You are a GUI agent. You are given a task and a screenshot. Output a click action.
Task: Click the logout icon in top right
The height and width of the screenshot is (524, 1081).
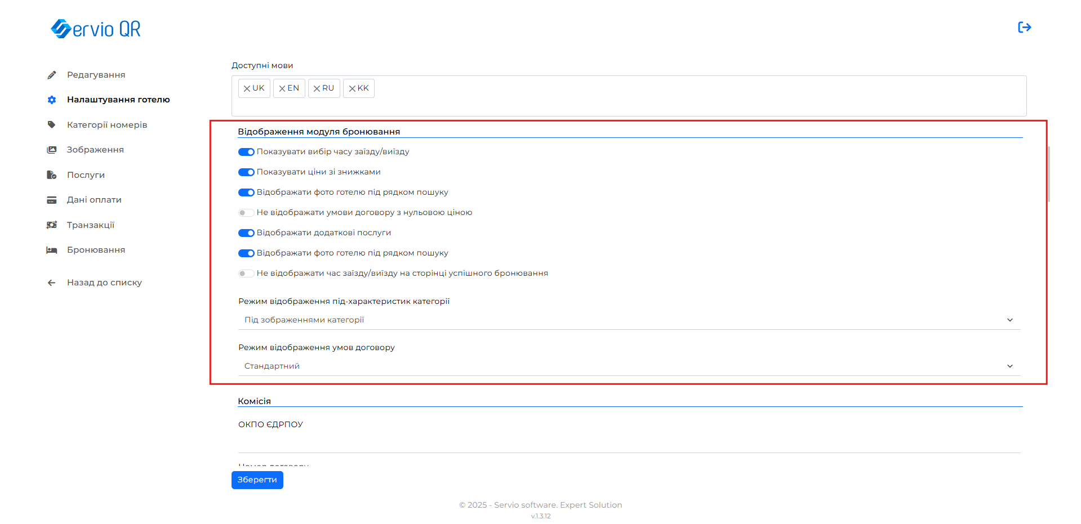pos(1024,28)
